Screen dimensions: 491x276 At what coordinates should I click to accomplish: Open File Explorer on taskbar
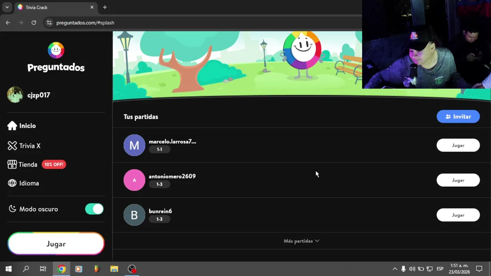114,269
